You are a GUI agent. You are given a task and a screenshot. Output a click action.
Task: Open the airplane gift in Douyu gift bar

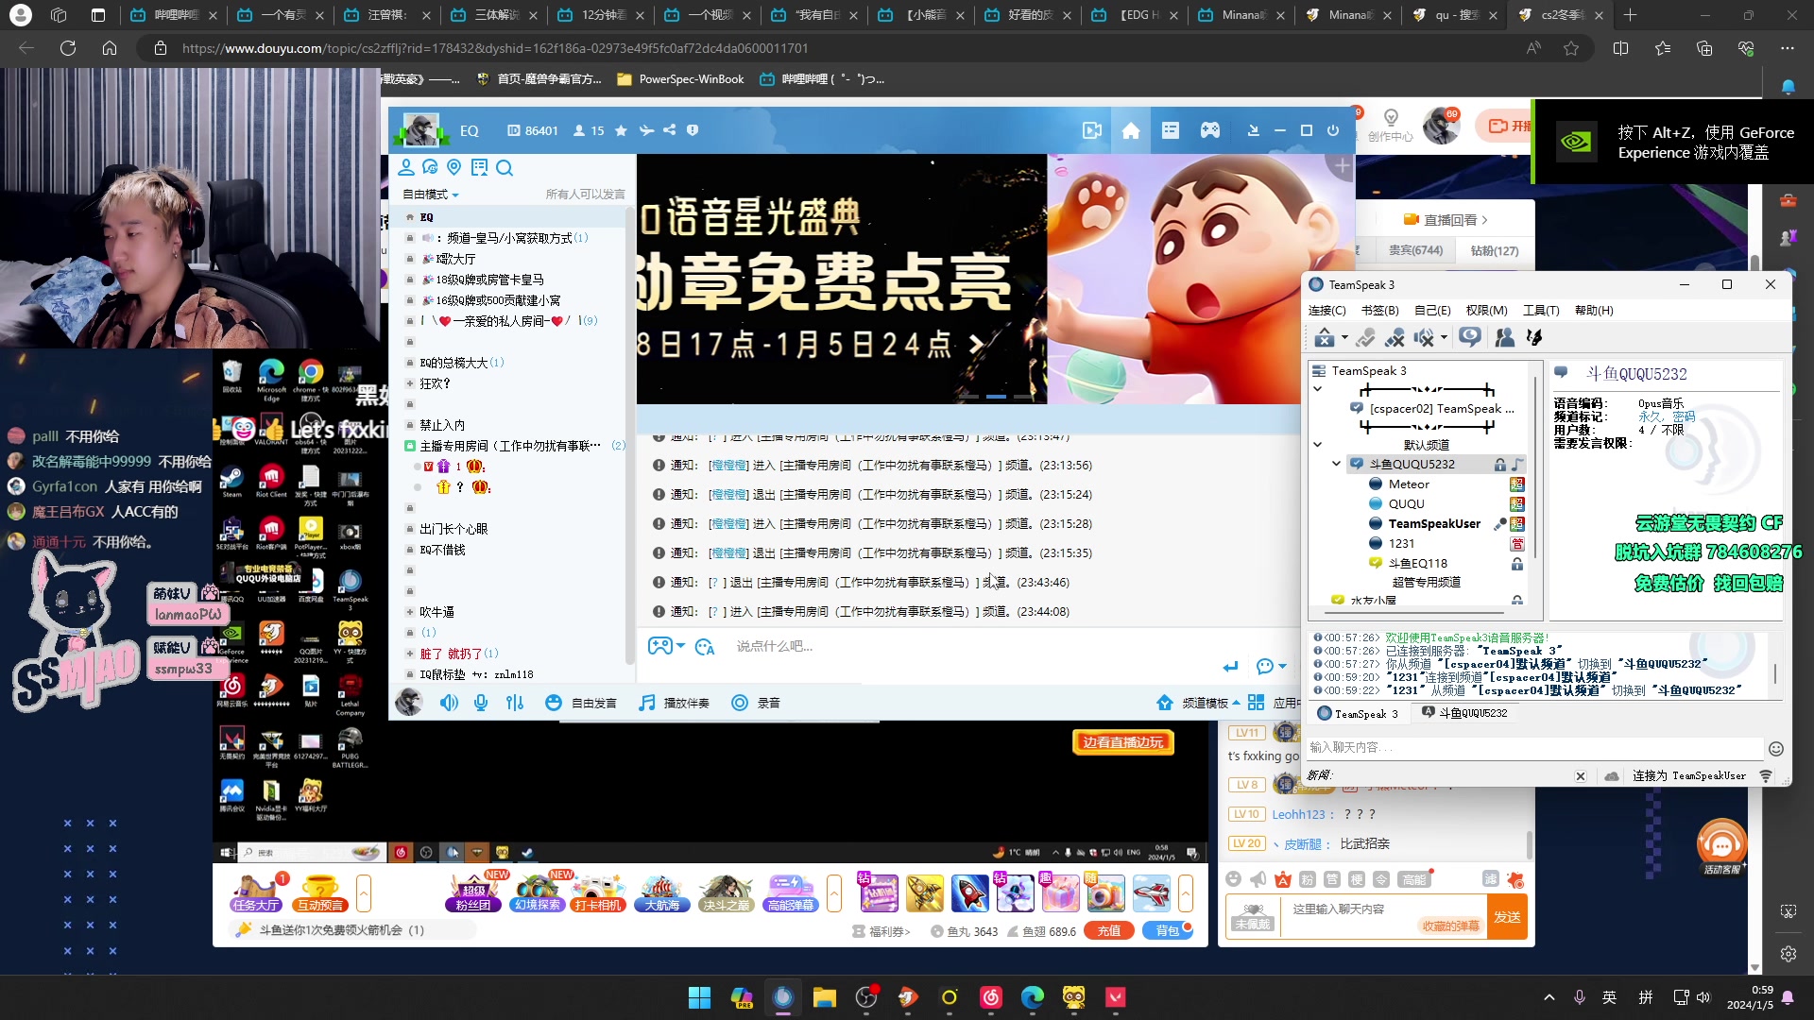click(1152, 892)
